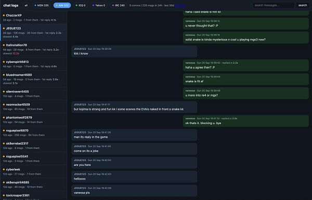Screen dimensions: 312x200
Task: Open the sk8erspirit4685 conversation
Action: pos(33,184)
